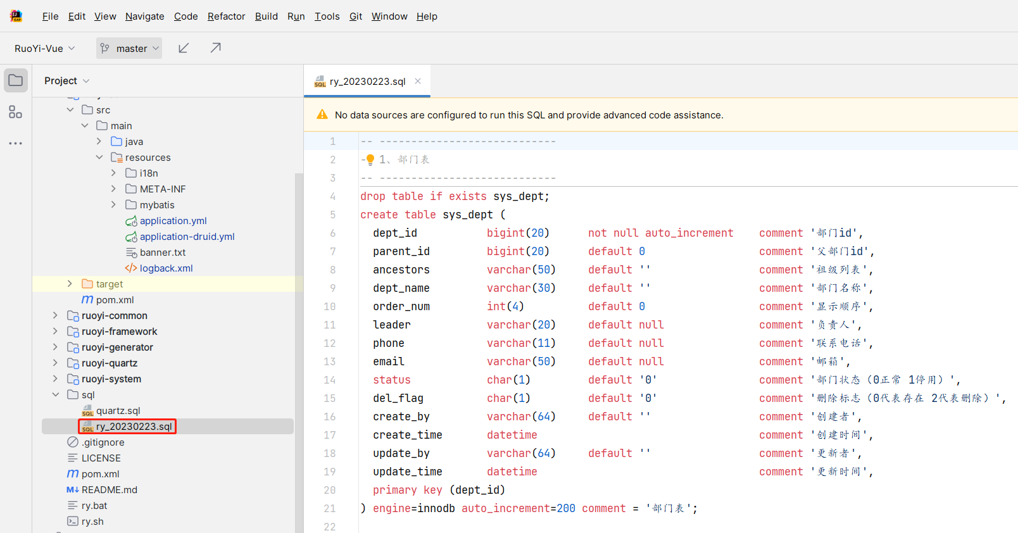1018x533 pixels.
Task: Click the yellow lightbulb intention icon
Action: (x=370, y=160)
